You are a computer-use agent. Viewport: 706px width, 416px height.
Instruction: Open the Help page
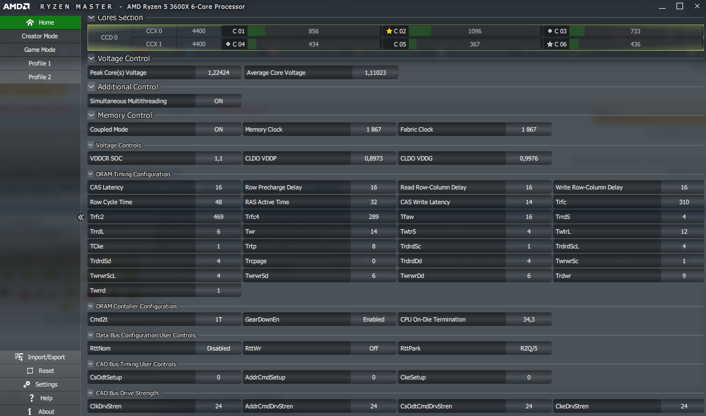[40, 398]
